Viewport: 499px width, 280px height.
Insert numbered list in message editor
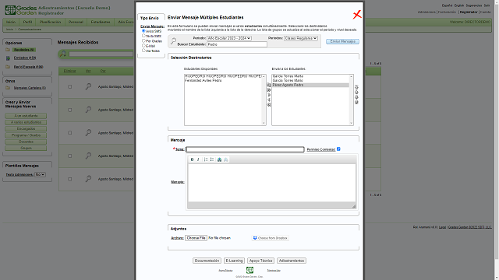point(206,159)
